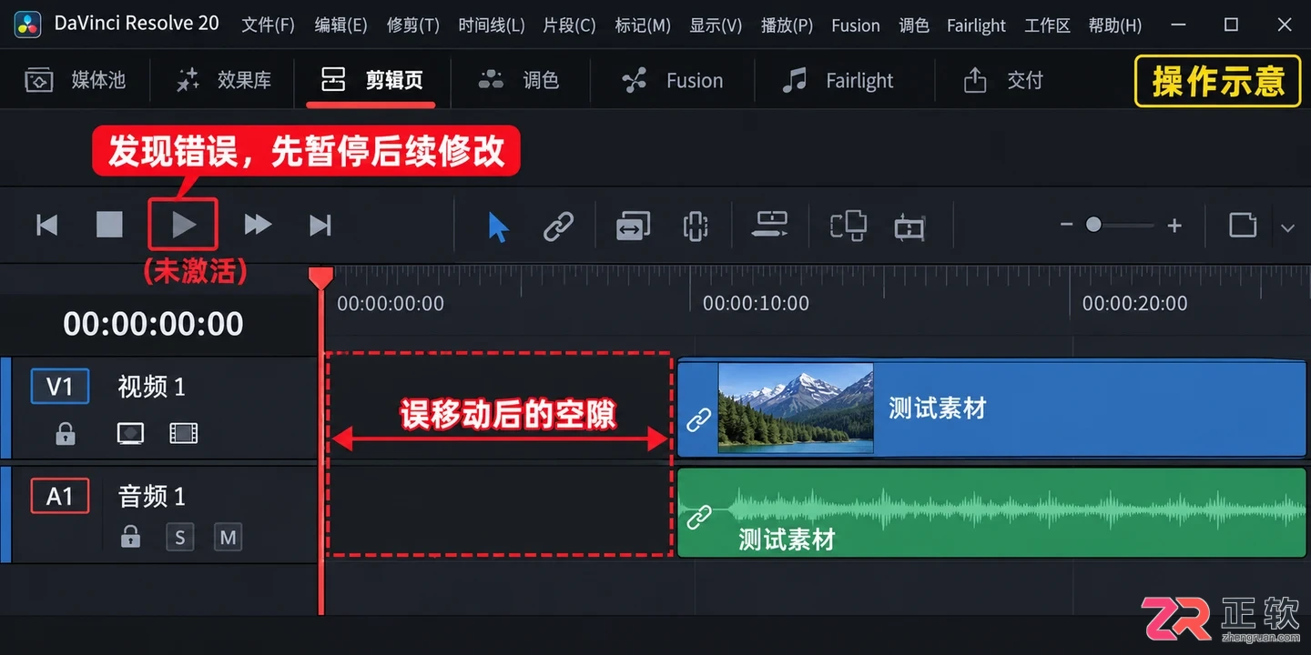Open the 工作区 menu
Image resolution: width=1311 pixels, height=655 pixels.
point(1047,25)
